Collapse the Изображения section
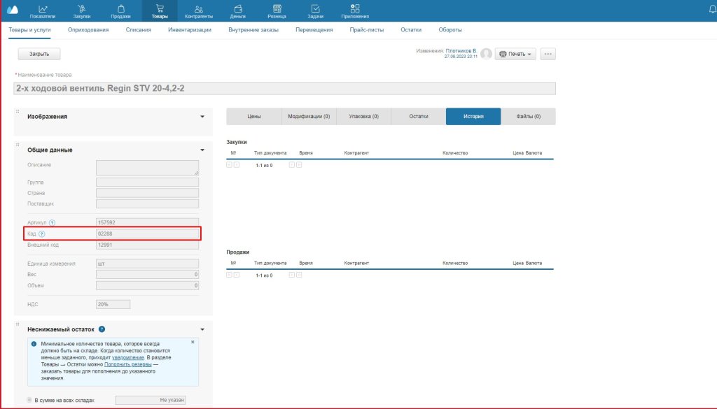717x409 pixels. click(202, 117)
